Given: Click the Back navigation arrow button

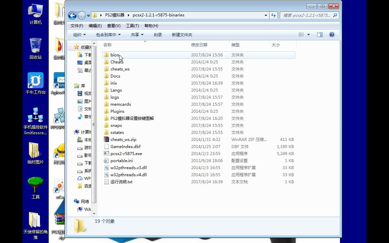Looking at the screenshot, I should point(72,15).
